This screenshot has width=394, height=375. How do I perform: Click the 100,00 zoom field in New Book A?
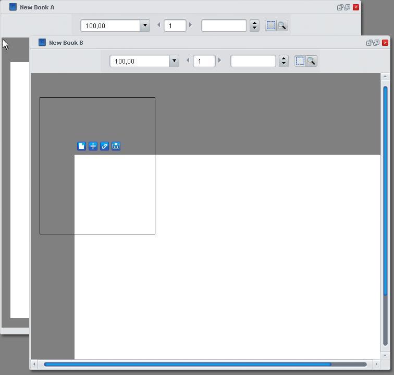click(110, 26)
